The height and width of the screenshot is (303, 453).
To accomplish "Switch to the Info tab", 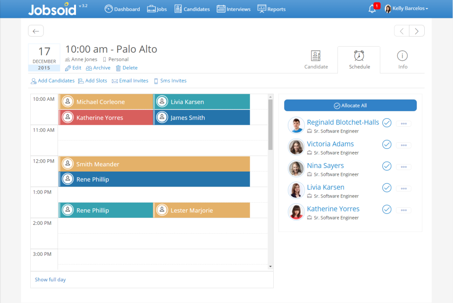I will [x=403, y=60].
